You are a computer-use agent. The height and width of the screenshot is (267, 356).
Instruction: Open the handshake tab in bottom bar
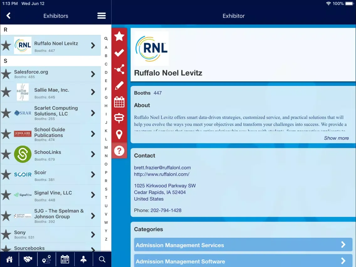[x=28, y=259]
